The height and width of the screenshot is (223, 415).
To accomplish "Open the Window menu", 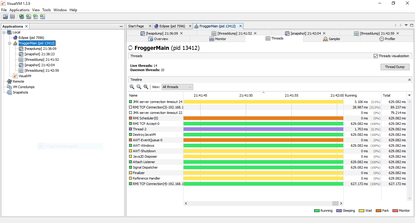I will coord(60,10).
